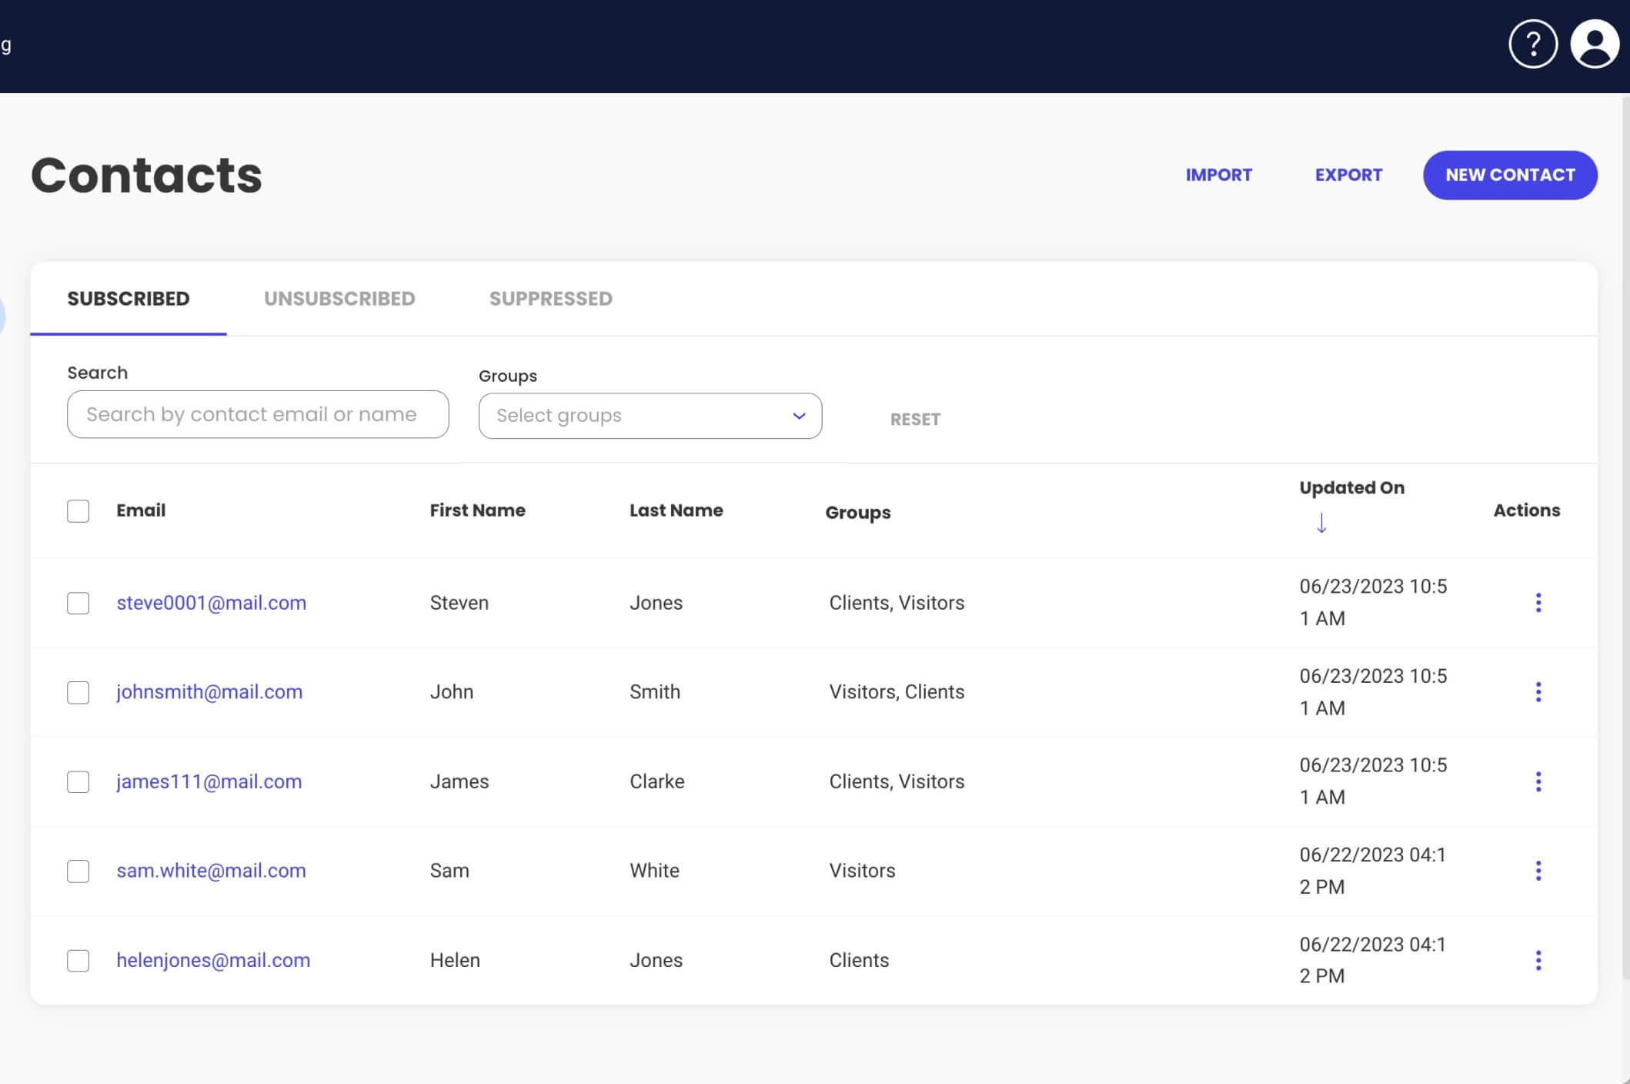Toggle checkbox for steve0001@mail.com row
The image size is (1630, 1084).
(x=78, y=603)
